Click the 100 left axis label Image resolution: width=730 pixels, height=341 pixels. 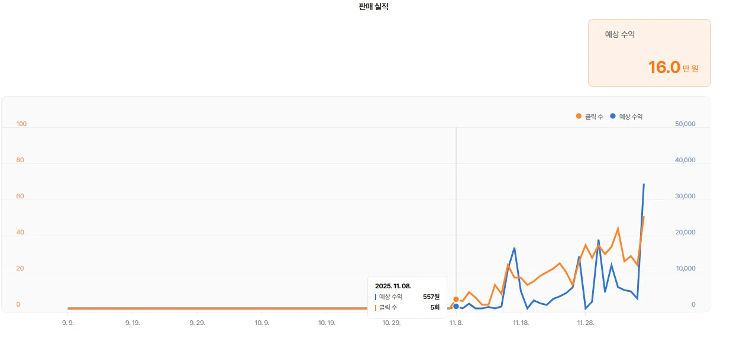(22, 124)
